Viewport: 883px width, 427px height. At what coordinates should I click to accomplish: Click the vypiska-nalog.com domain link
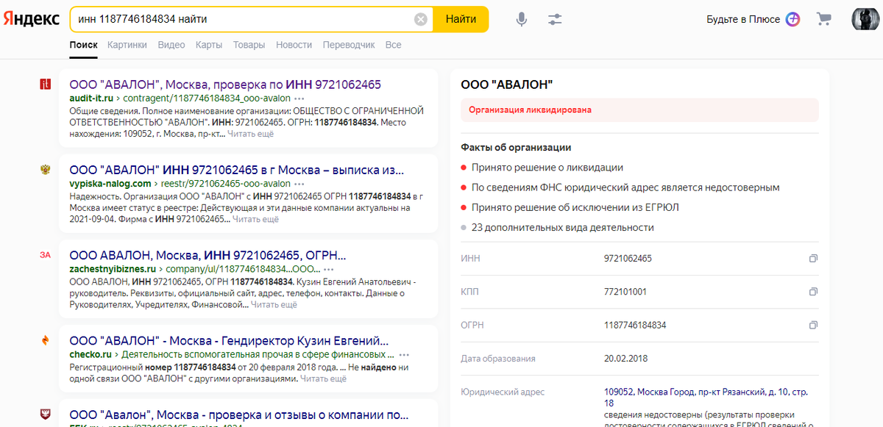coord(110,183)
